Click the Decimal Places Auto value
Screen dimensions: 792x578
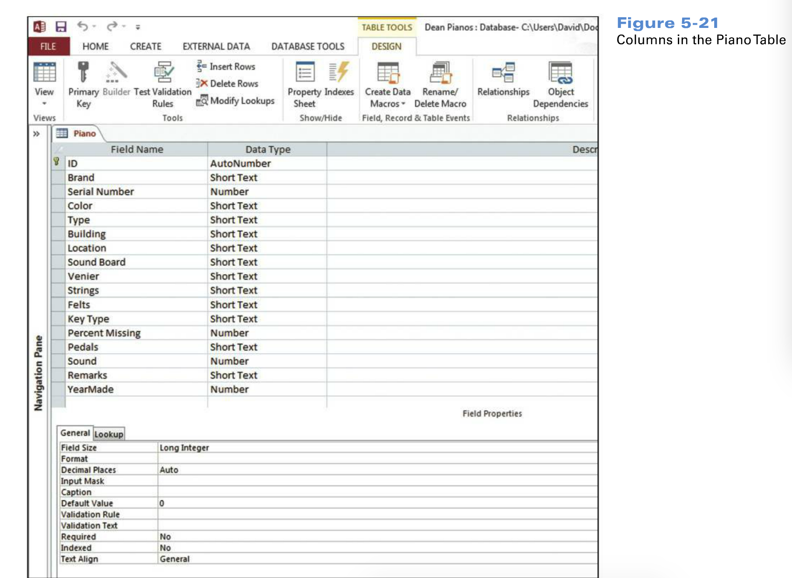377,470
